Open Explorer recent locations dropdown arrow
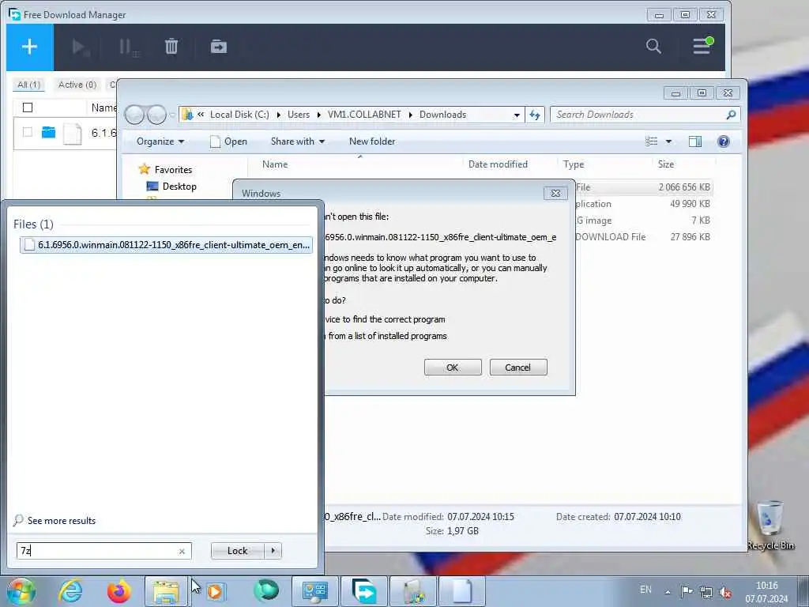Viewport: 809px width, 607px height. (172, 115)
